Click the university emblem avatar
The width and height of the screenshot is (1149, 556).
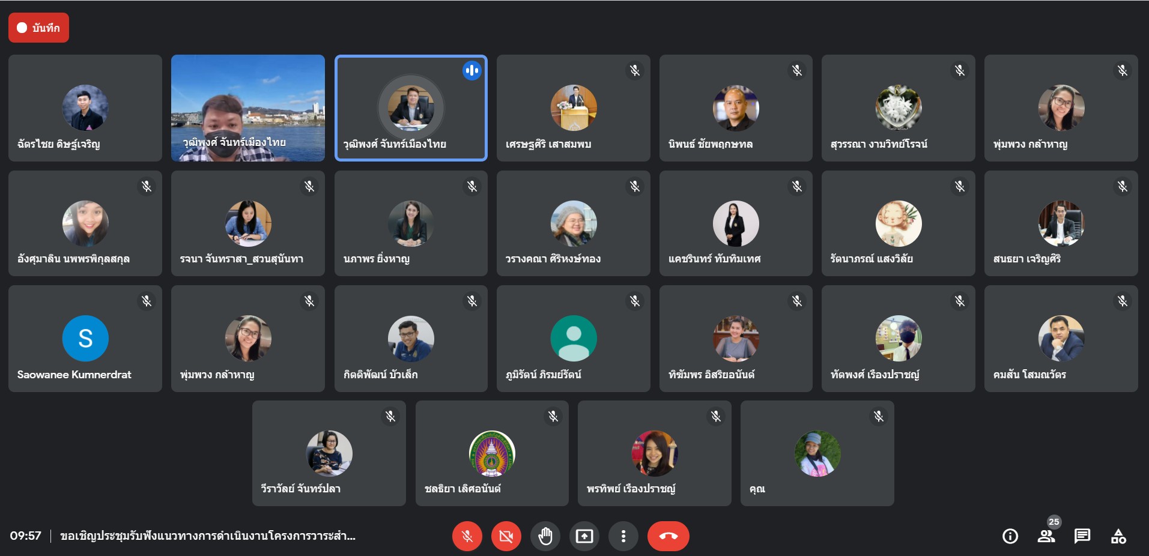click(492, 453)
